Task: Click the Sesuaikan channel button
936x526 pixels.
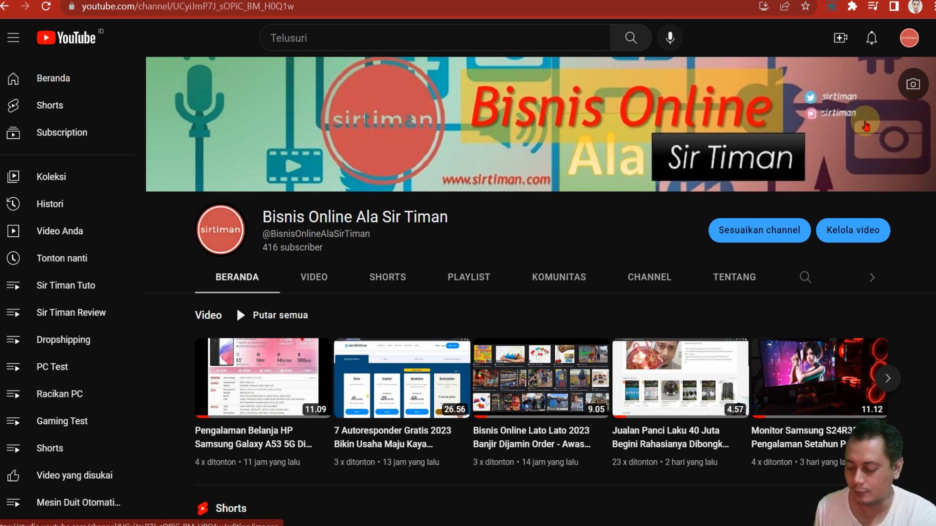Action: point(759,230)
